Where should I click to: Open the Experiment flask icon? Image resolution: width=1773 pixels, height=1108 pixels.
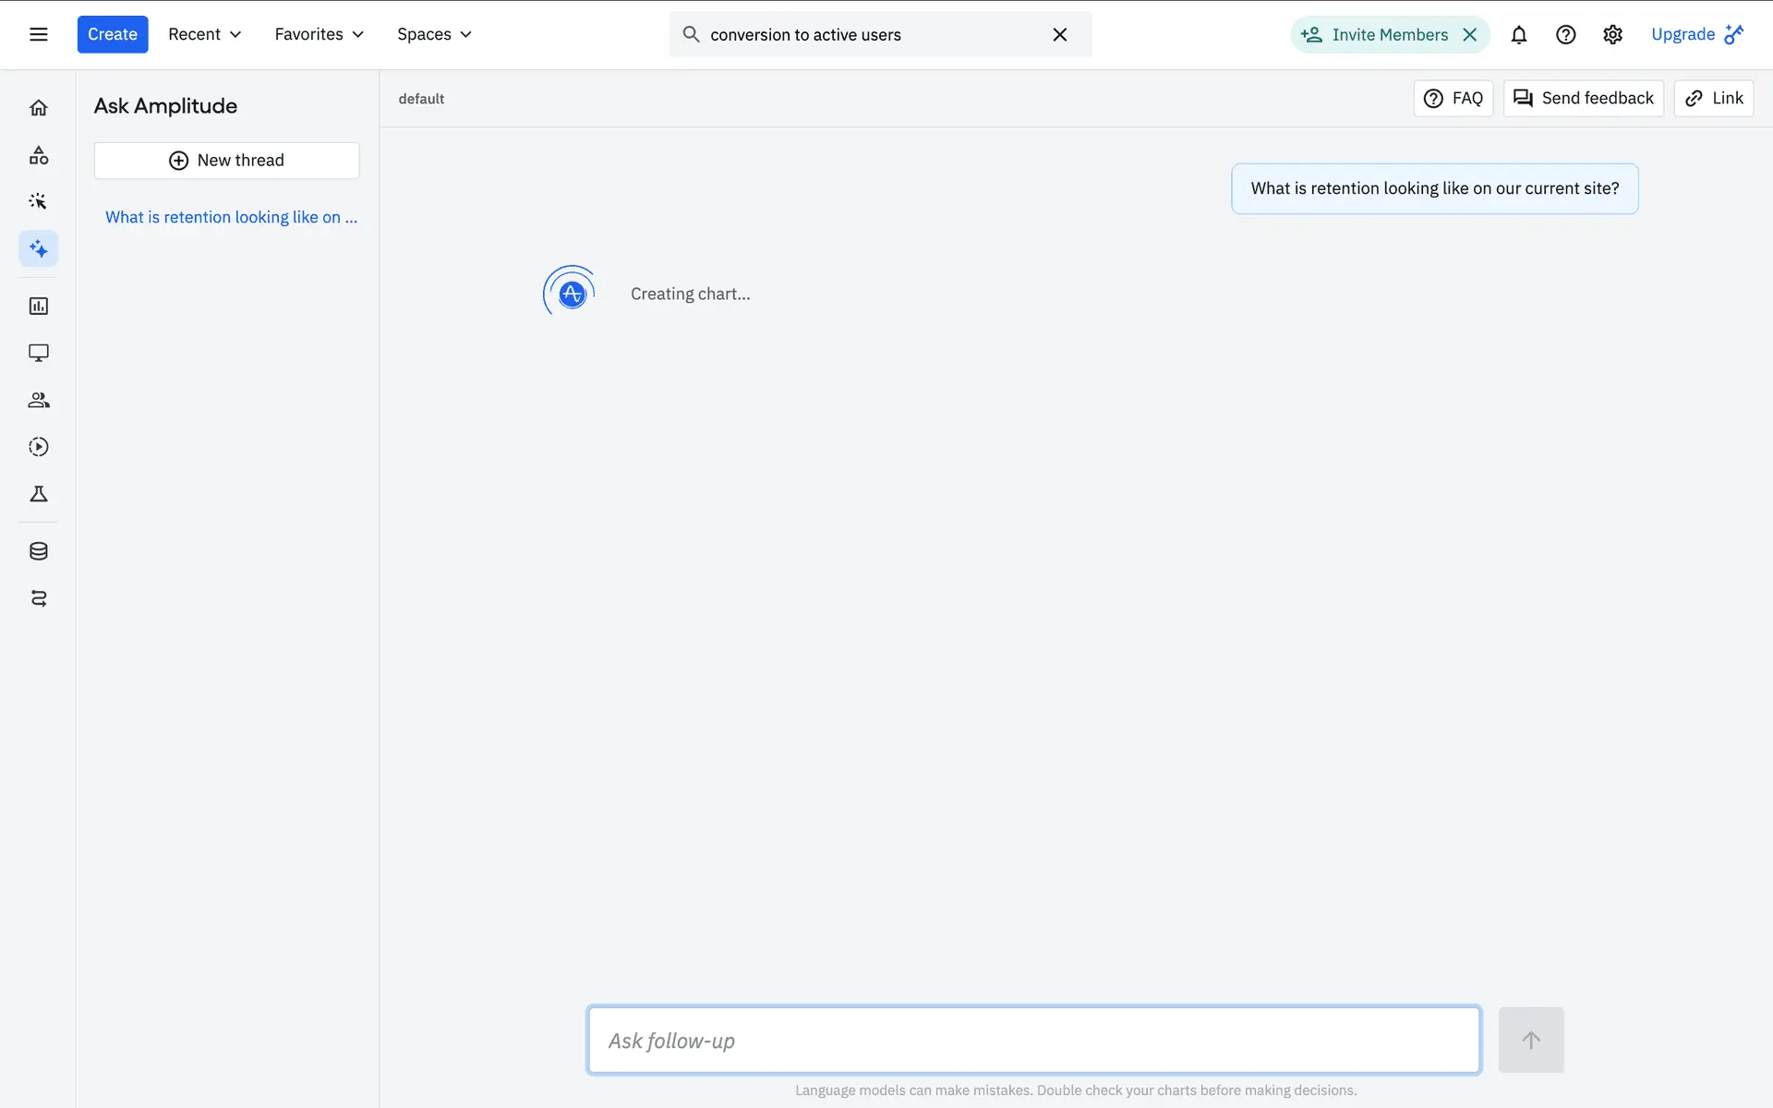click(x=38, y=494)
